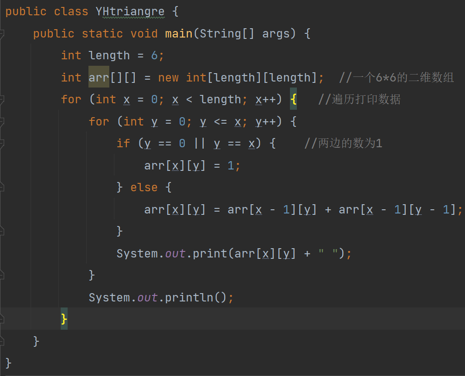Screen dimensions: 465x376
Task: Click the if keyword
Action: [x=123, y=143]
